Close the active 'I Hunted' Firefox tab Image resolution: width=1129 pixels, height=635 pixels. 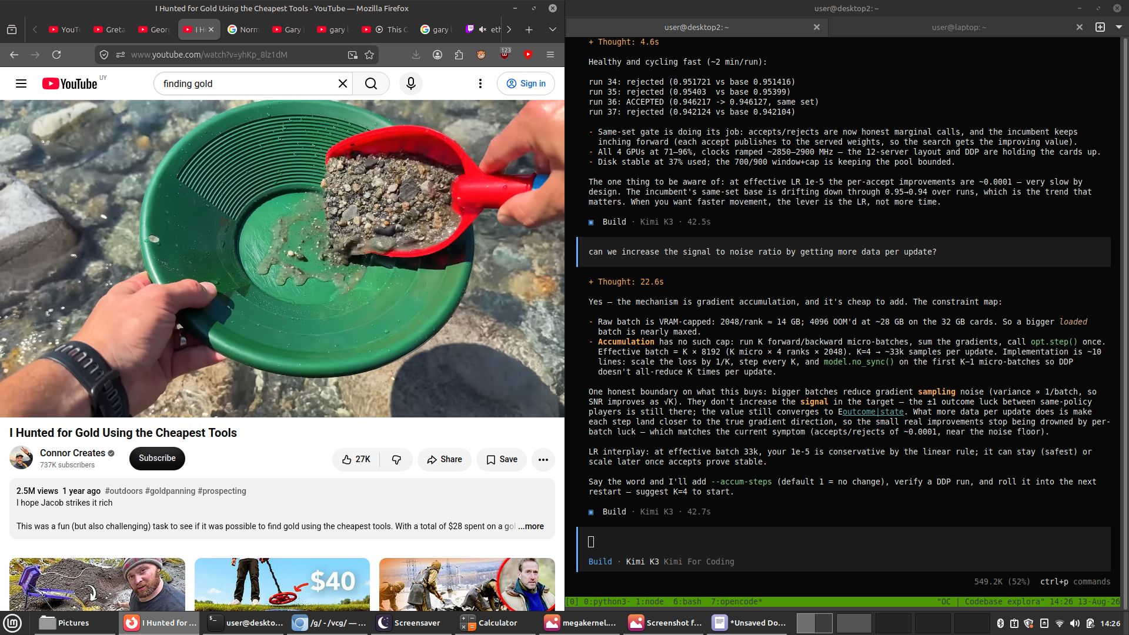click(x=211, y=29)
